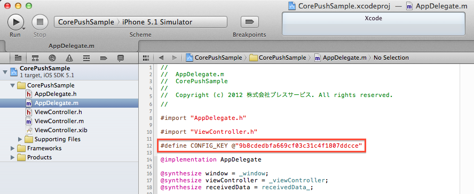Select AppDelegate.m in navigator

(x=69, y=103)
